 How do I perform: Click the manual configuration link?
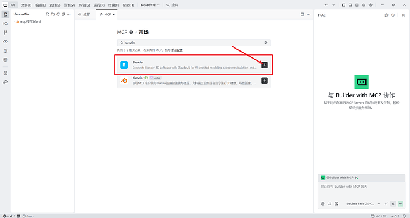pos(177,50)
